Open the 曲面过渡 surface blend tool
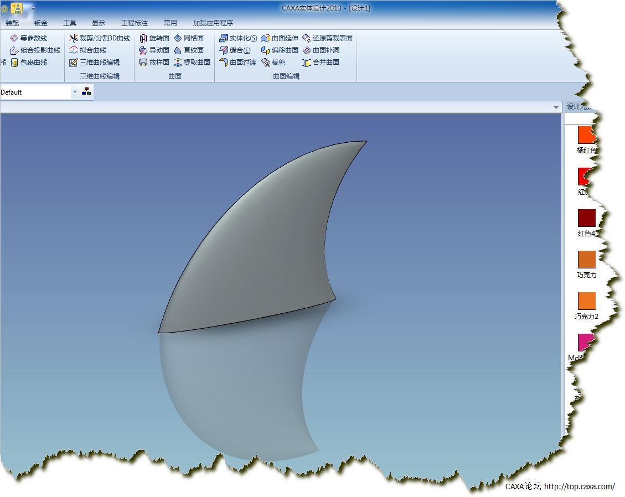The width and height of the screenshot is (625, 497). [238, 63]
